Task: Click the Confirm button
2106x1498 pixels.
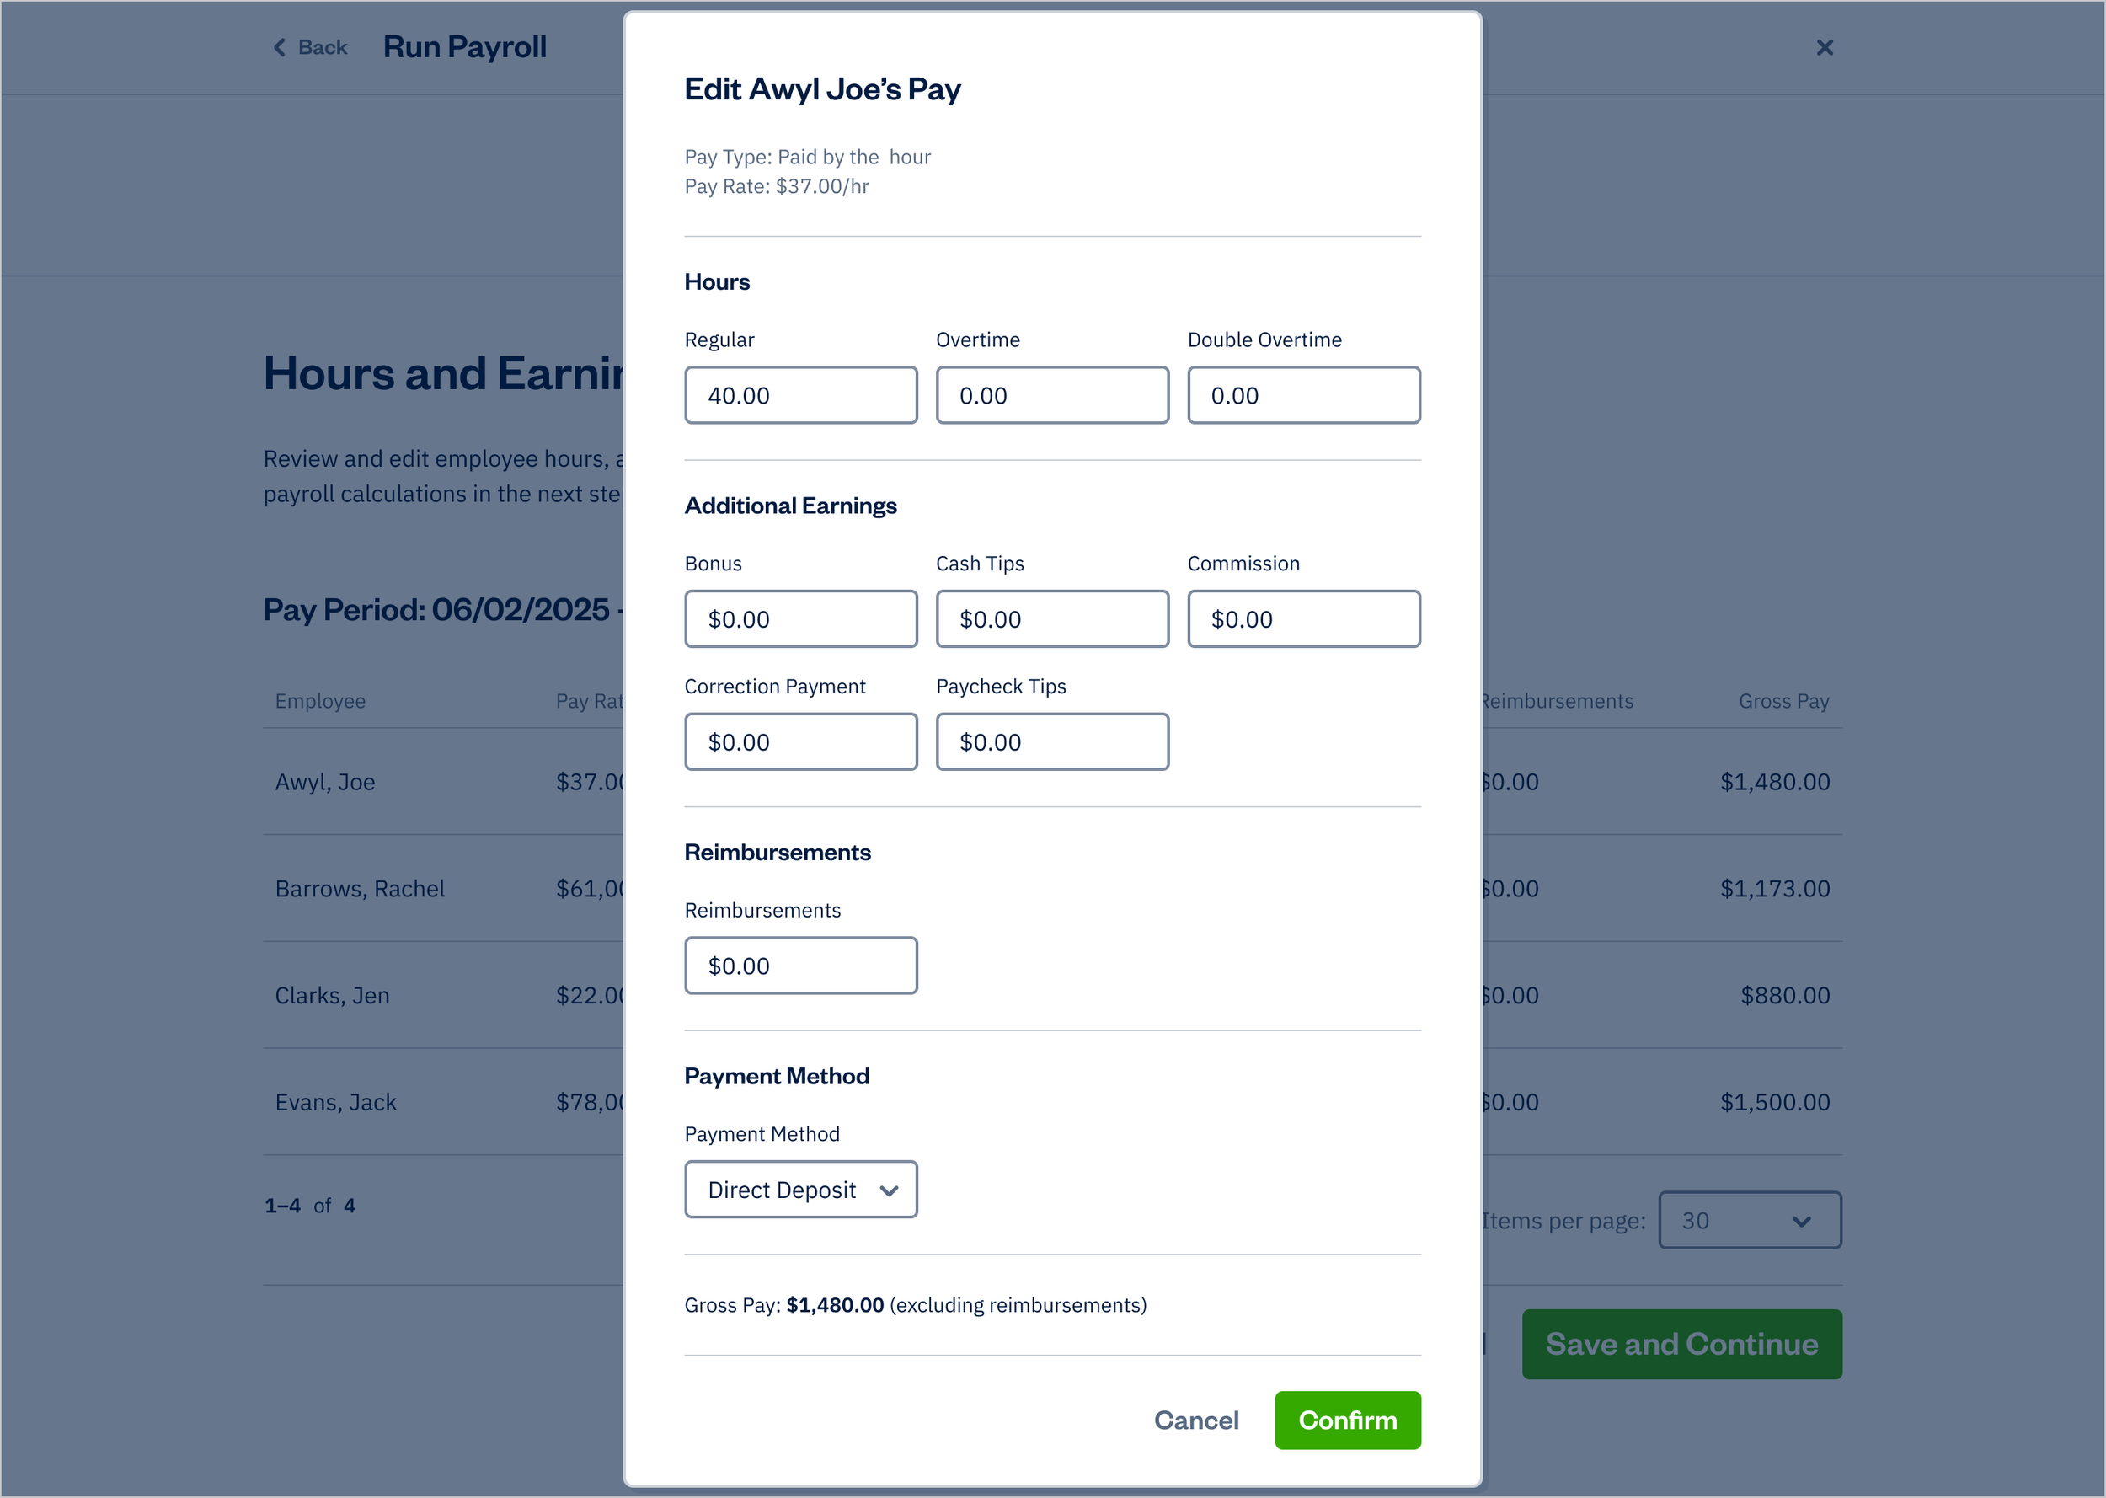Action: click(1347, 1420)
